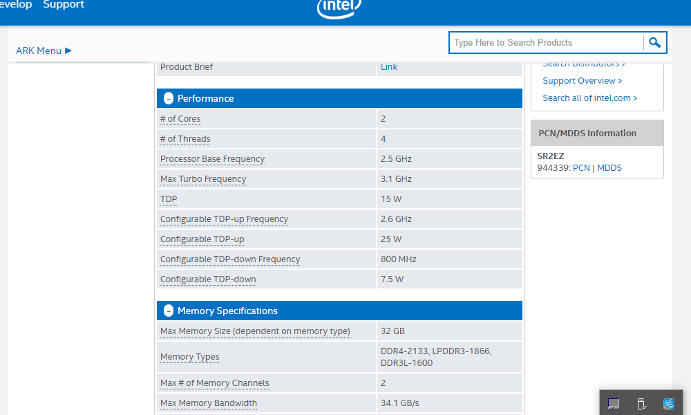Select the 3.1 GHz value
The height and width of the screenshot is (415, 691).
(396, 179)
